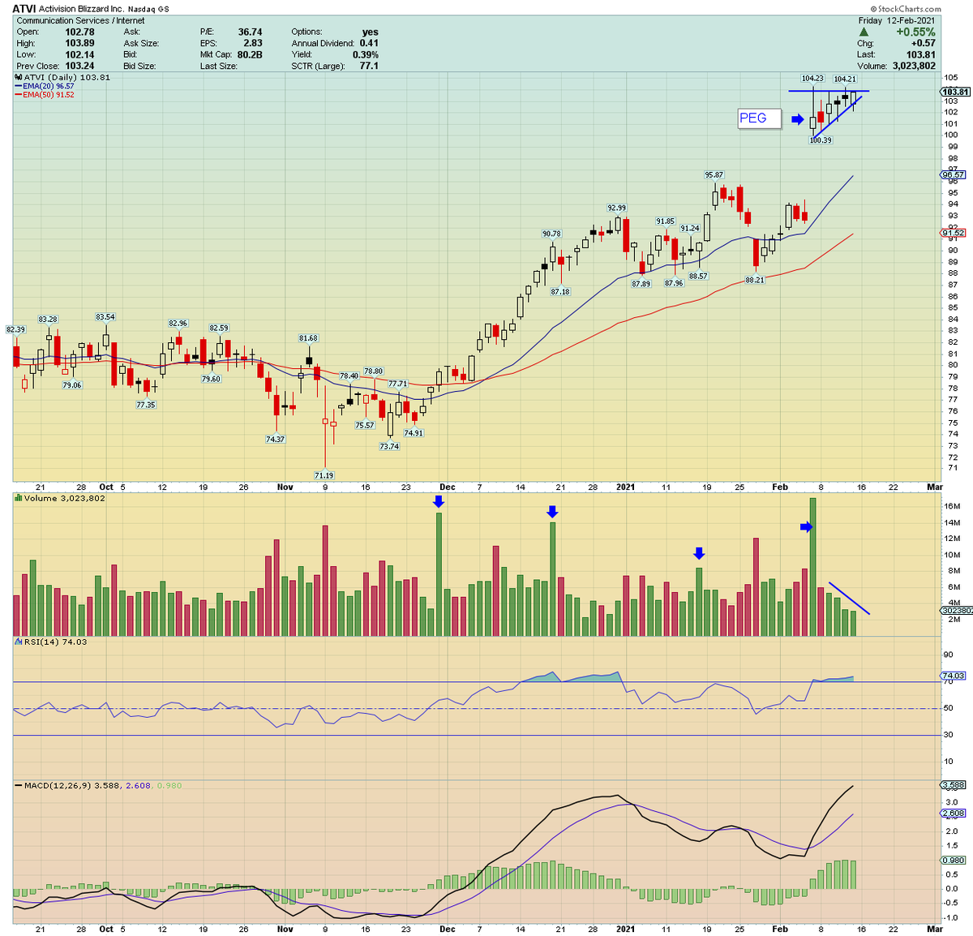973x936 pixels.
Task: Click the 83.54 price label
Action: click(x=105, y=317)
